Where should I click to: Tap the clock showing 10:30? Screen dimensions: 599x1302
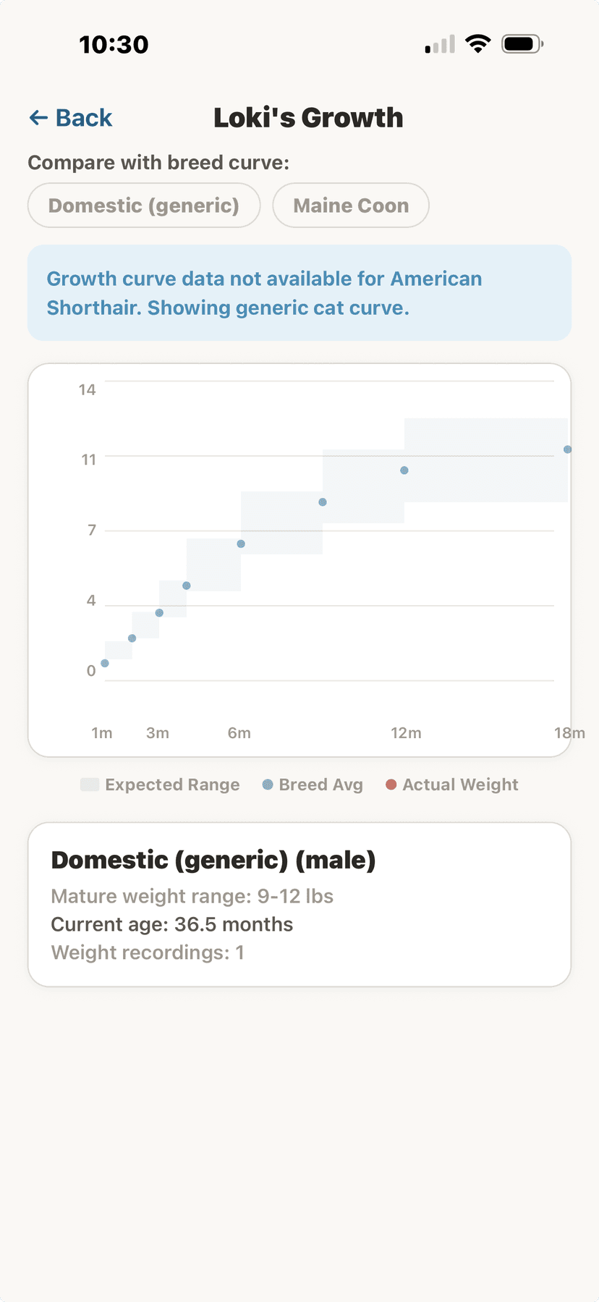(113, 44)
